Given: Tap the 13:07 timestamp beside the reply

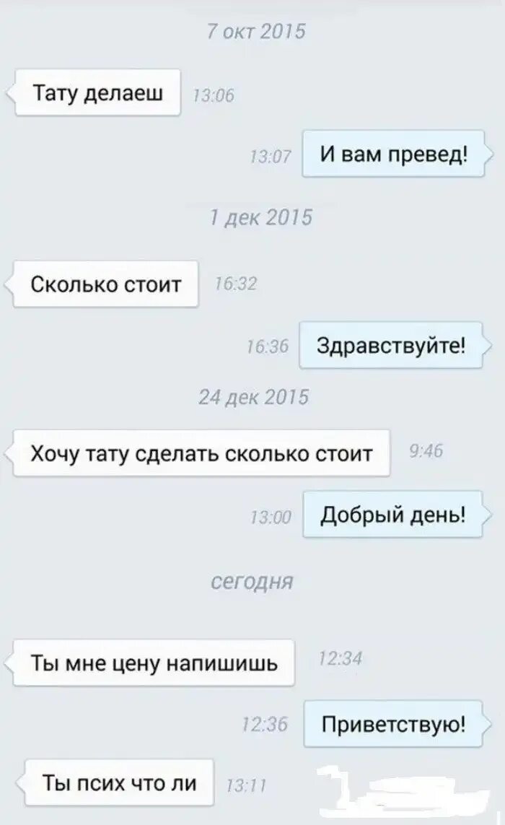Looking at the screenshot, I should pos(271,157).
